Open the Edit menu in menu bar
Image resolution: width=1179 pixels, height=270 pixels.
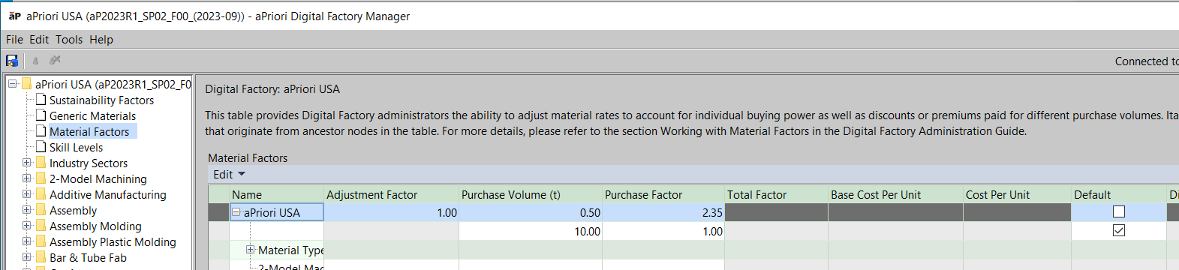pos(39,40)
